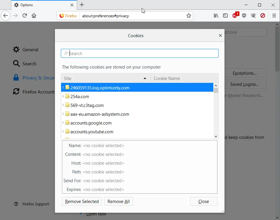Expand the aax-eu.amazon-adsystem.com entry

click(63, 114)
